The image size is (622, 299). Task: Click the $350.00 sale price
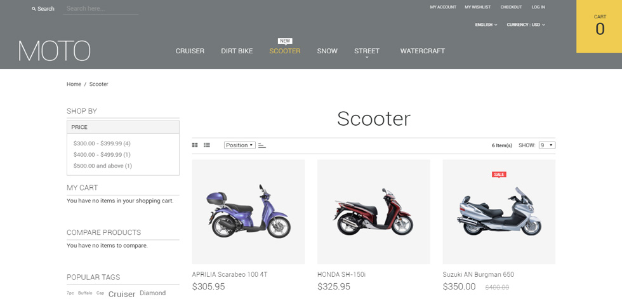(460, 286)
